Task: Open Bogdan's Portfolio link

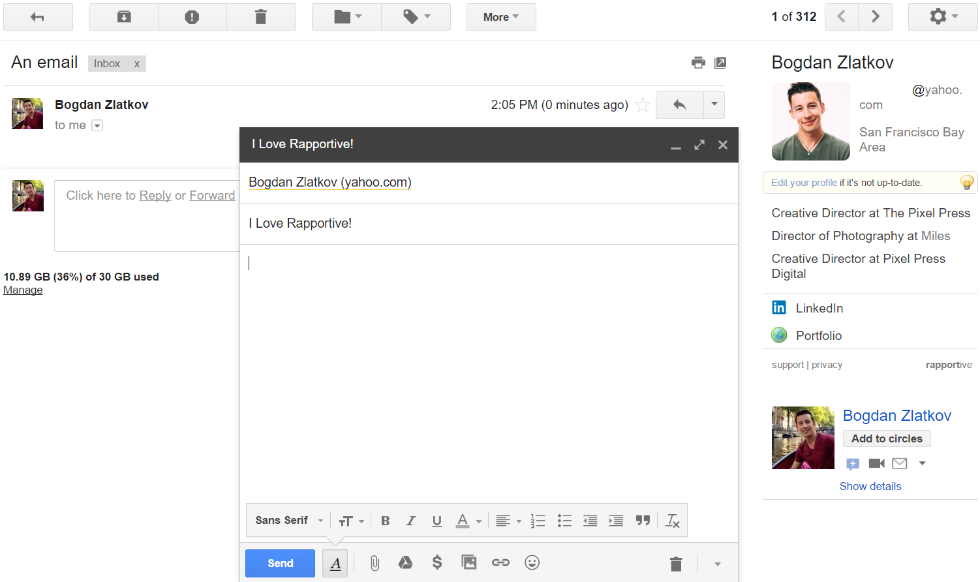Action: [819, 335]
